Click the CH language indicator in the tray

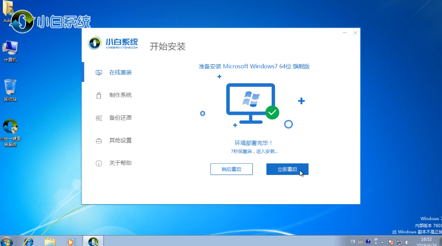tap(353, 241)
